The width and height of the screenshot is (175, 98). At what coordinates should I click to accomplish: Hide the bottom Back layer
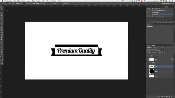pos(147,76)
